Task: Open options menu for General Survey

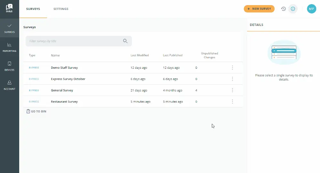Action: (232, 90)
